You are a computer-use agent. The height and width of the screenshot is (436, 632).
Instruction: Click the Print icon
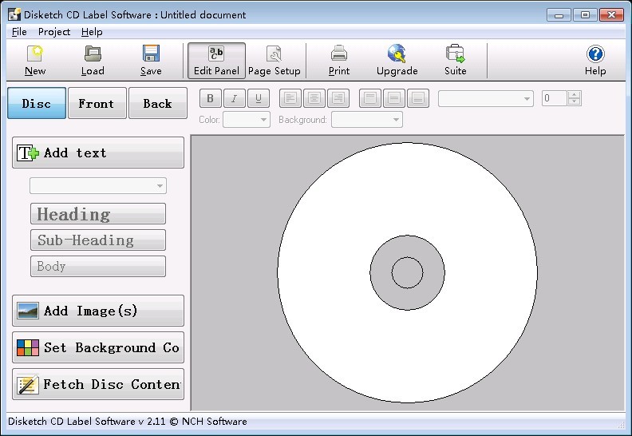pyautogui.click(x=339, y=54)
